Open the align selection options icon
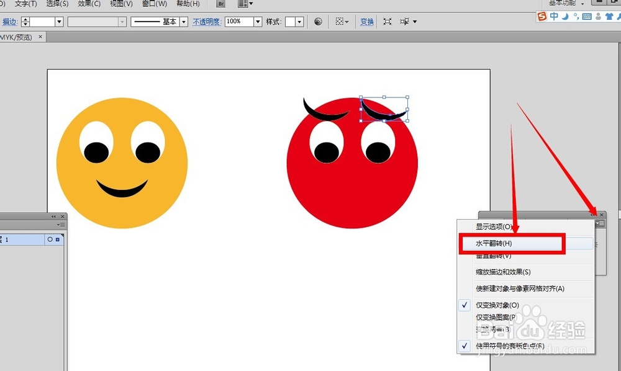 click(342, 22)
